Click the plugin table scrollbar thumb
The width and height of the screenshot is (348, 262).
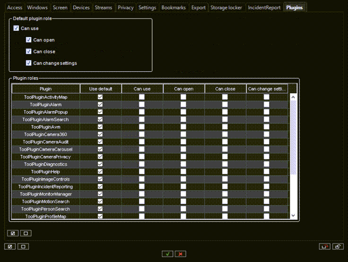293,138
